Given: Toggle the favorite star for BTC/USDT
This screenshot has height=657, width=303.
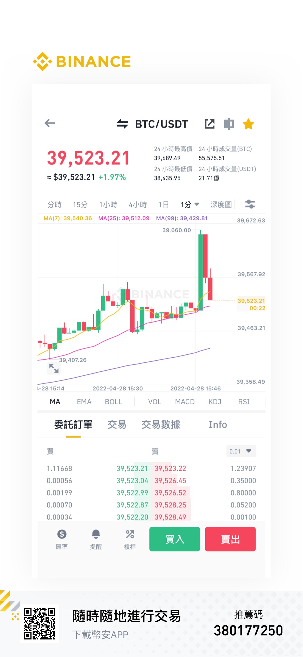Looking at the screenshot, I should pos(248,124).
